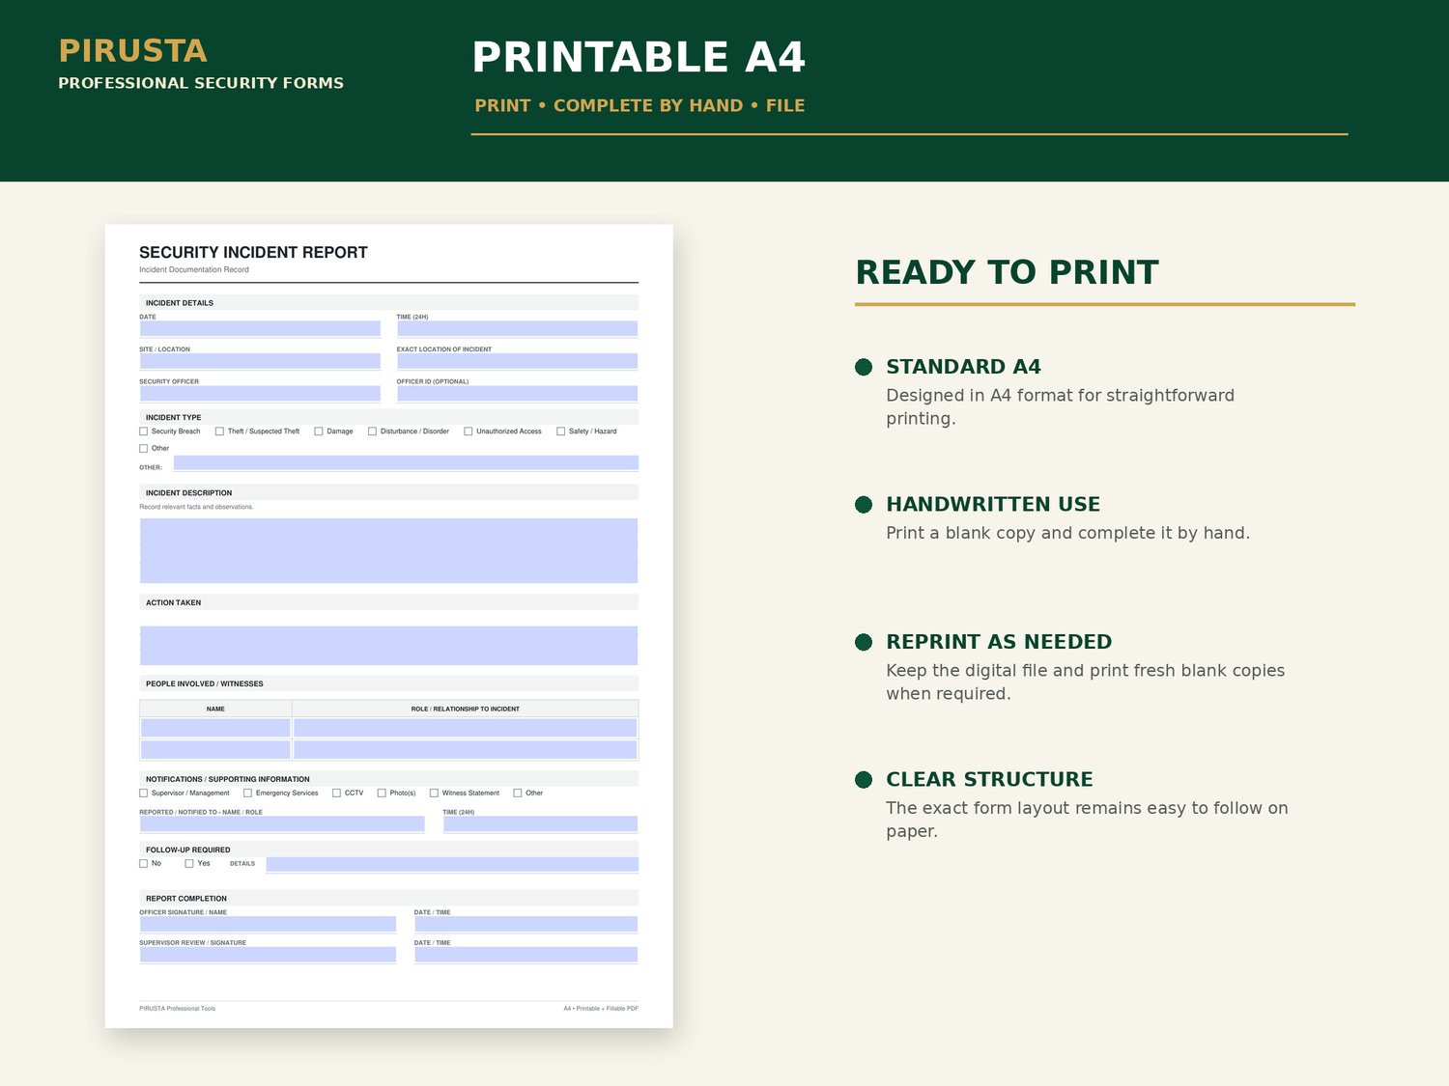
Task: Click the Print • Complete by Hand • File subtitle
Action: tap(639, 106)
